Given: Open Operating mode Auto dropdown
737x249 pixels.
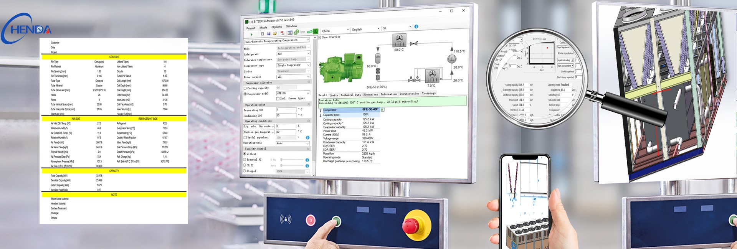Looking at the screenshot, I should [293, 143].
